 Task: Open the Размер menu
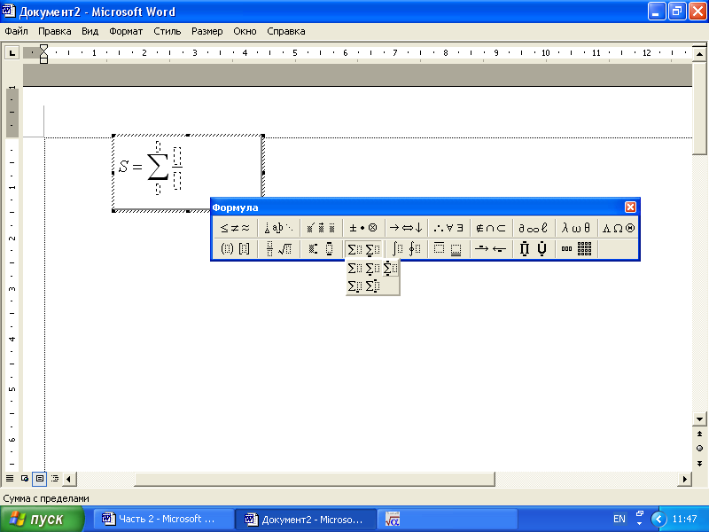(207, 31)
